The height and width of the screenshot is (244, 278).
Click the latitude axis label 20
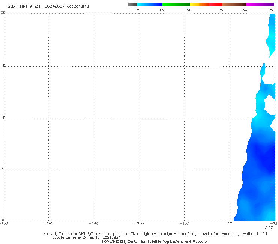(3, 12)
